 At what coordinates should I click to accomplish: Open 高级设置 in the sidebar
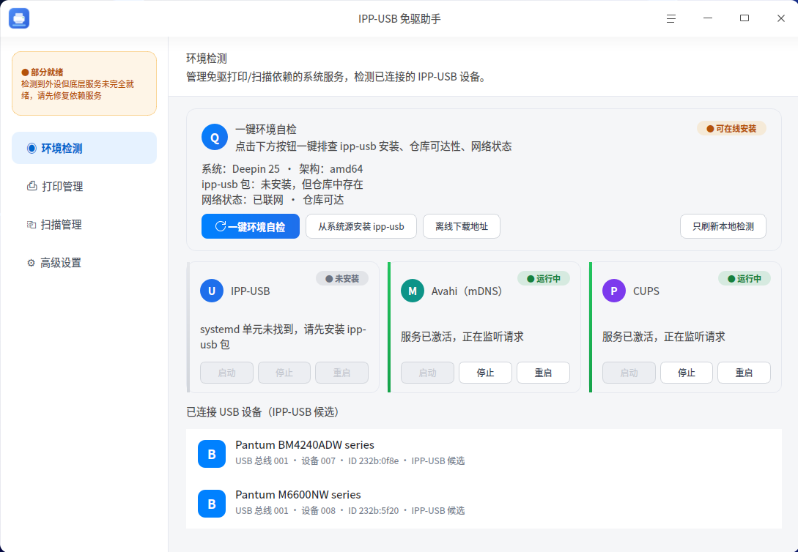point(84,262)
